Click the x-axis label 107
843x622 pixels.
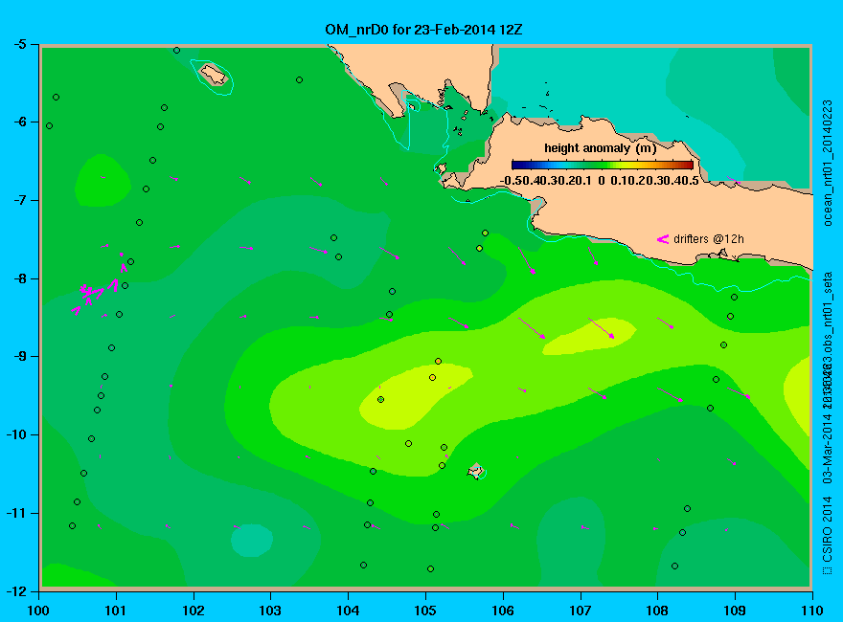pyautogui.click(x=581, y=611)
